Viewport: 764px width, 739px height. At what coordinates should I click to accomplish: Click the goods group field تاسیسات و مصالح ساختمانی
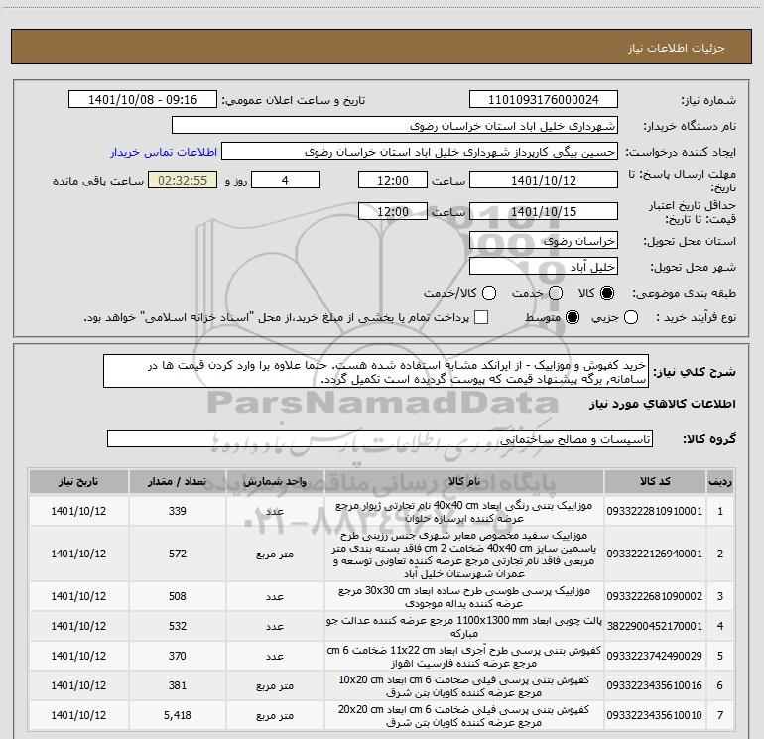click(x=380, y=438)
